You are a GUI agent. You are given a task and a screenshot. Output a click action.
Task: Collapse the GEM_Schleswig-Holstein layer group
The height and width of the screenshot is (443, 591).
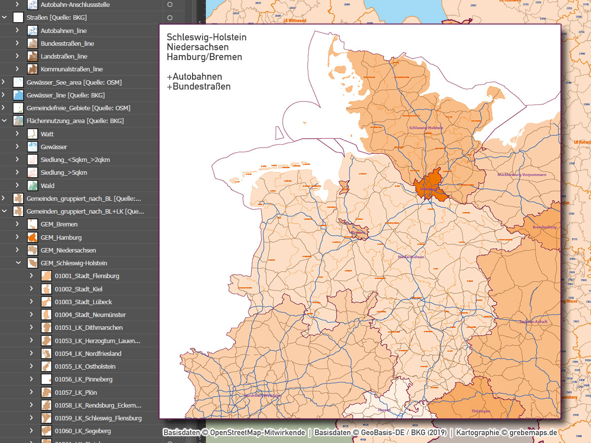pos(18,263)
